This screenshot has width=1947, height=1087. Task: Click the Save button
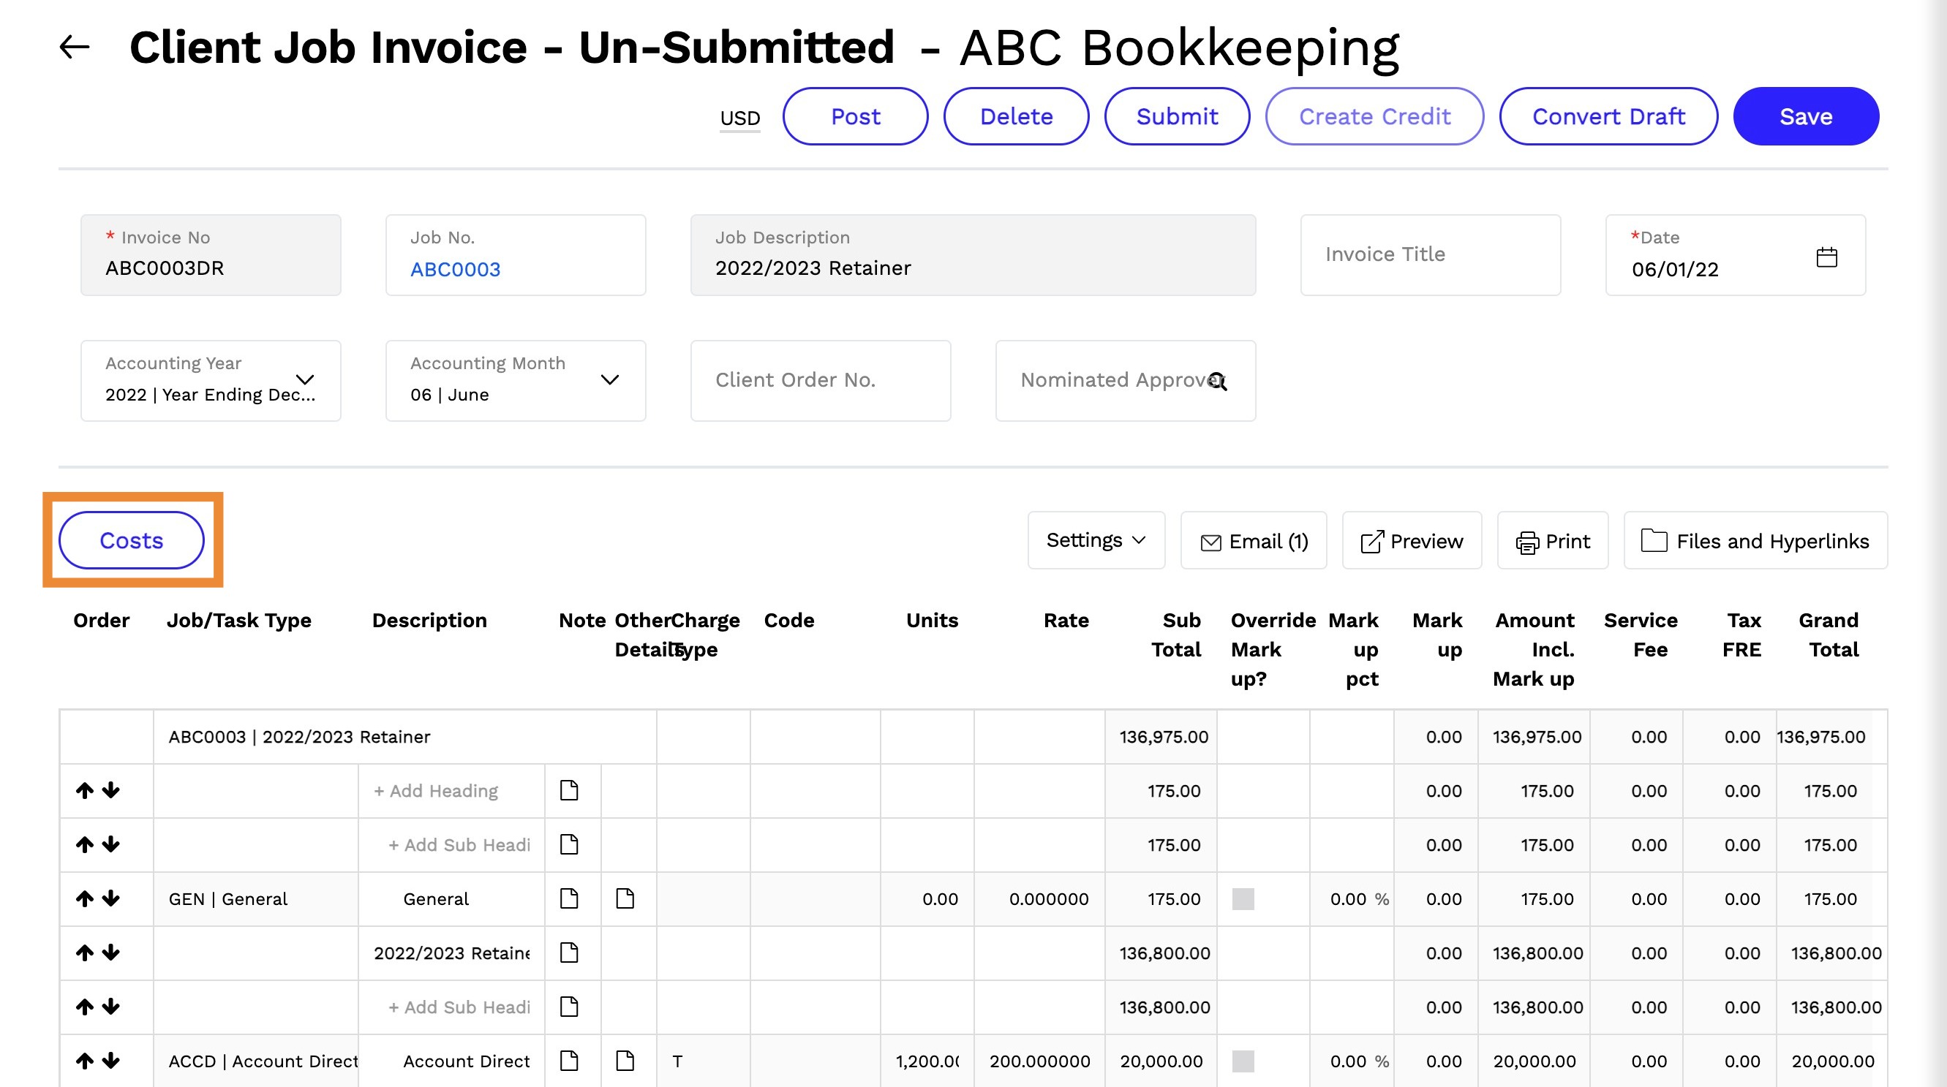[1805, 116]
